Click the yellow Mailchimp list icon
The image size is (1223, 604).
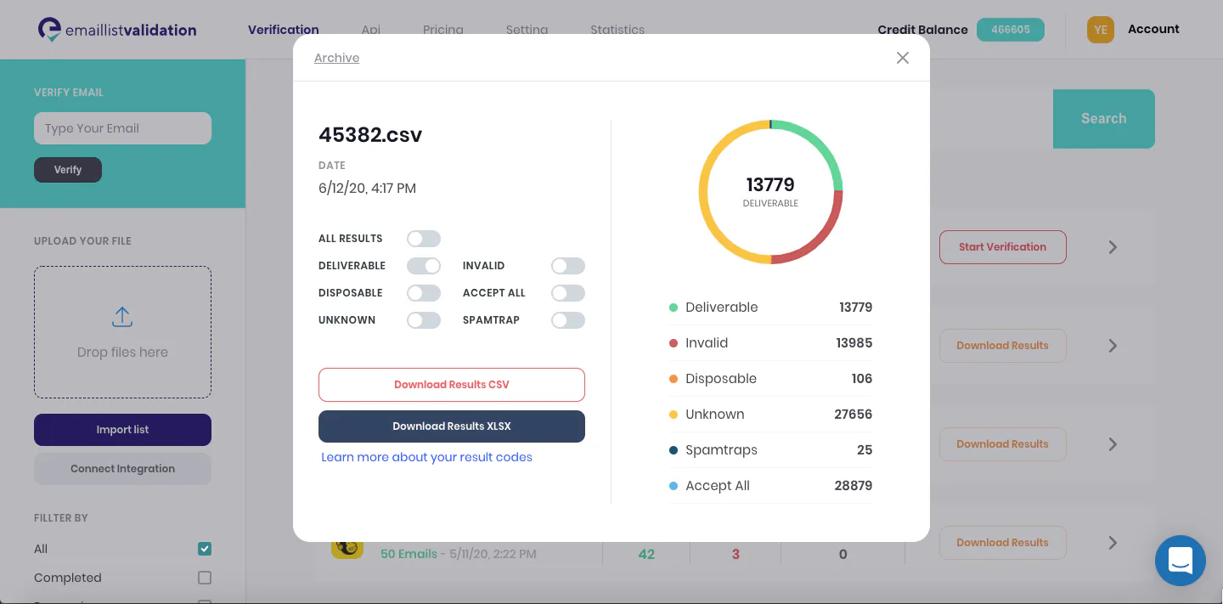tap(347, 550)
